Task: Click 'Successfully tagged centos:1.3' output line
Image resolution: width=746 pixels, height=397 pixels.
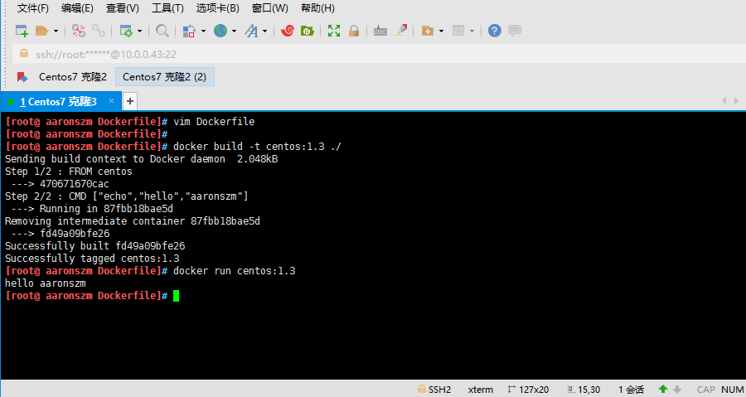Action: click(x=92, y=258)
